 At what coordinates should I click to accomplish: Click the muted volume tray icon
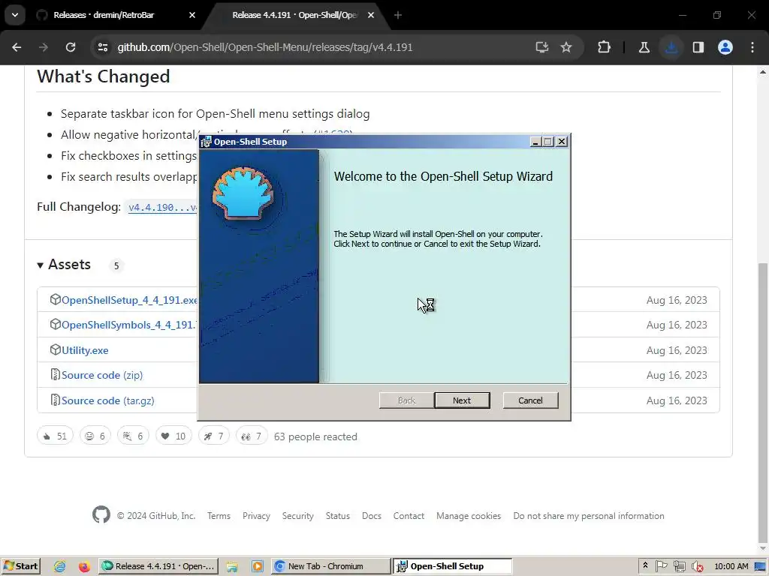point(698,566)
